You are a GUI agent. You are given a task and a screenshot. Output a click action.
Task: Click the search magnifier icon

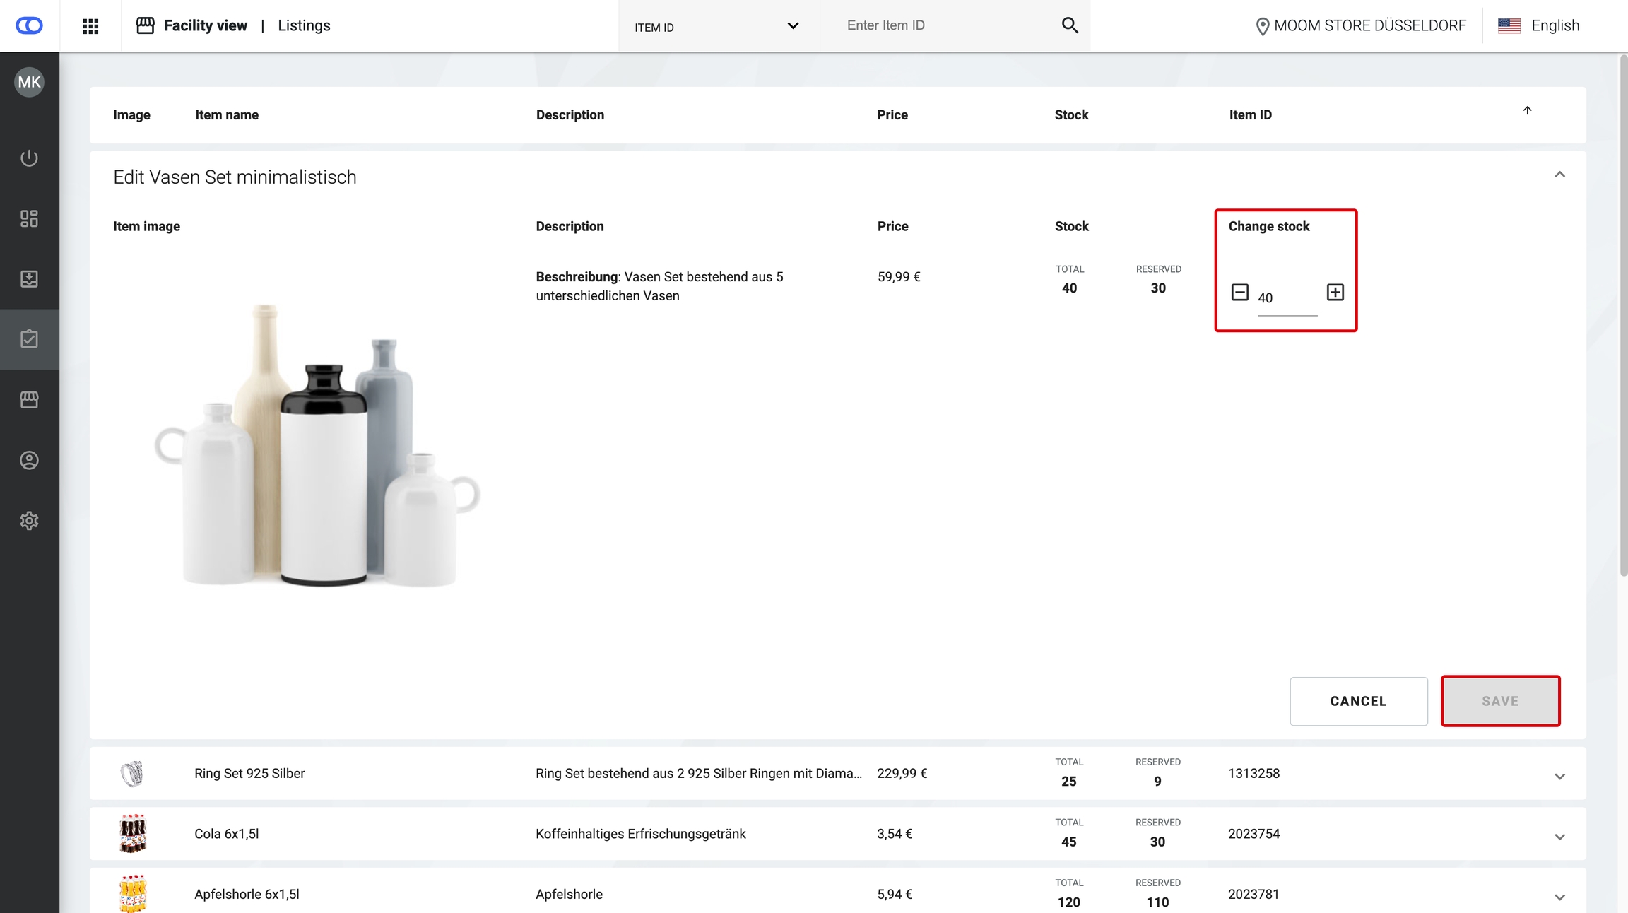tap(1070, 25)
